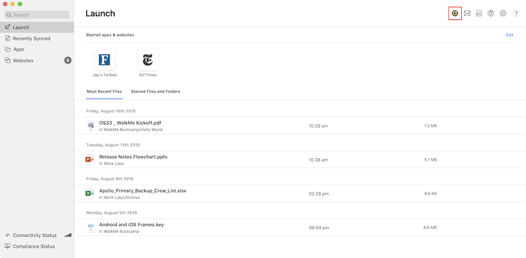The height and width of the screenshot is (258, 526).
Task: Open OS33 _ WalkMe Kickoff.pdf
Action: (x=130, y=122)
